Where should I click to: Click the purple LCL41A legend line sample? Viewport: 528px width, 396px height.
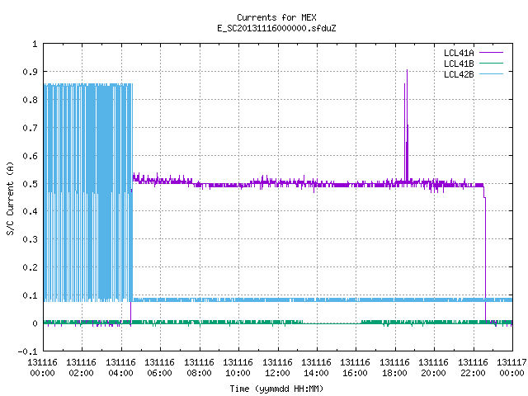tap(491, 53)
